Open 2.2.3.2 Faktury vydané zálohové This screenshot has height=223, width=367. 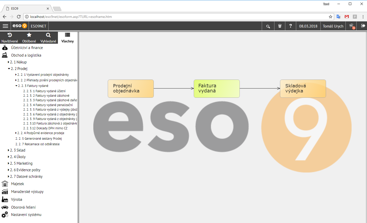coord(46,96)
